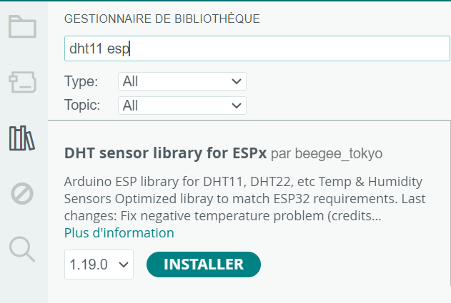Click the Search magnifier sidebar icon
451x303 pixels.
[22, 249]
